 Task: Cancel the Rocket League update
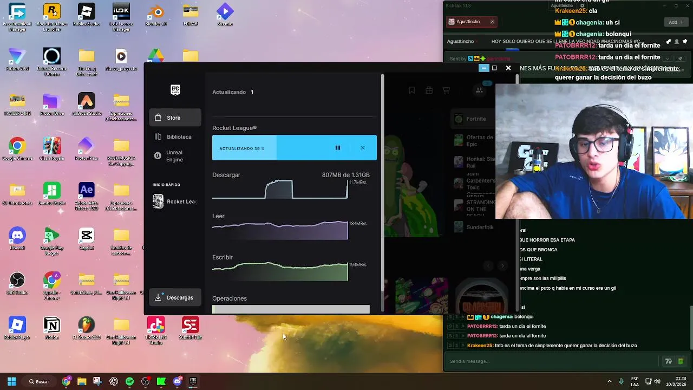[363, 148]
